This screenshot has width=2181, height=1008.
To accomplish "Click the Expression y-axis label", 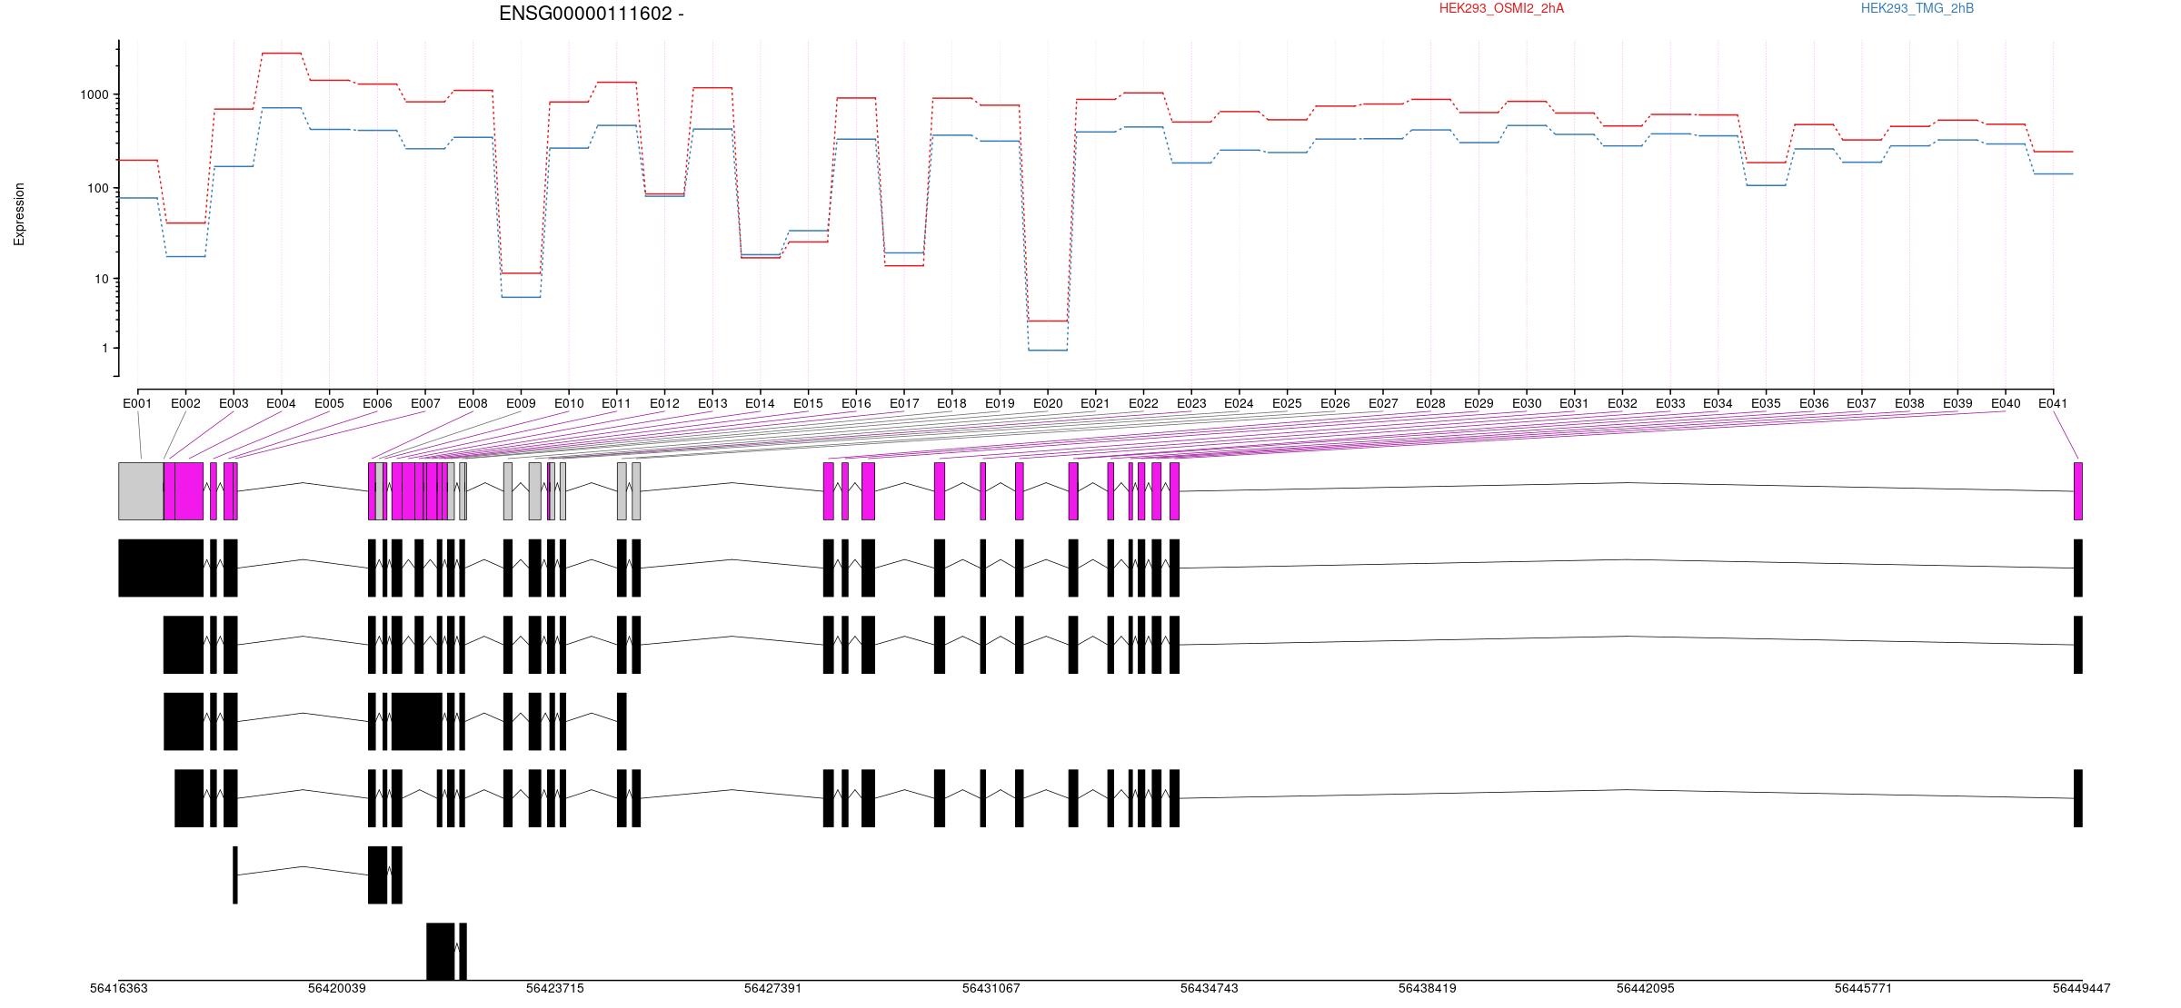I will 19,214.
